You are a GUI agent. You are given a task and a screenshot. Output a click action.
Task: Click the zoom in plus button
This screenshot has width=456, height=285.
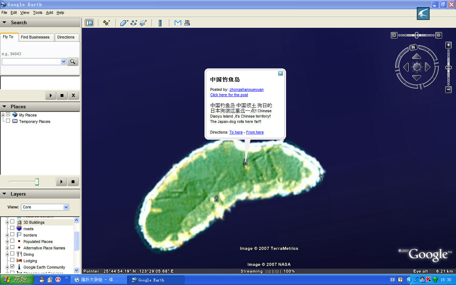449,45
